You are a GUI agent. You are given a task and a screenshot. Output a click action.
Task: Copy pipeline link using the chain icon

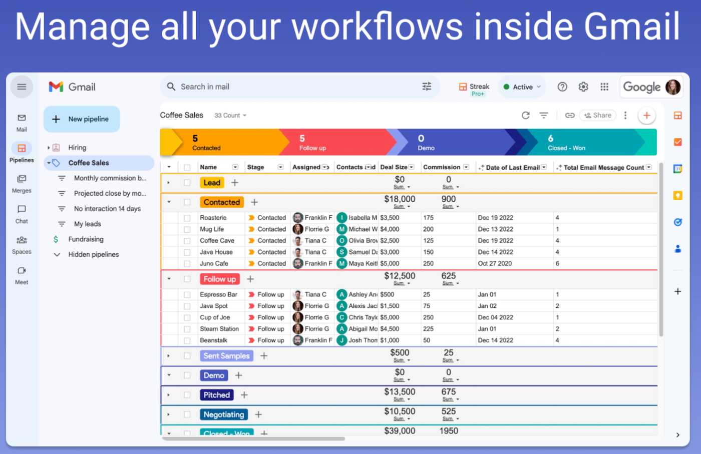tap(570, 116)
